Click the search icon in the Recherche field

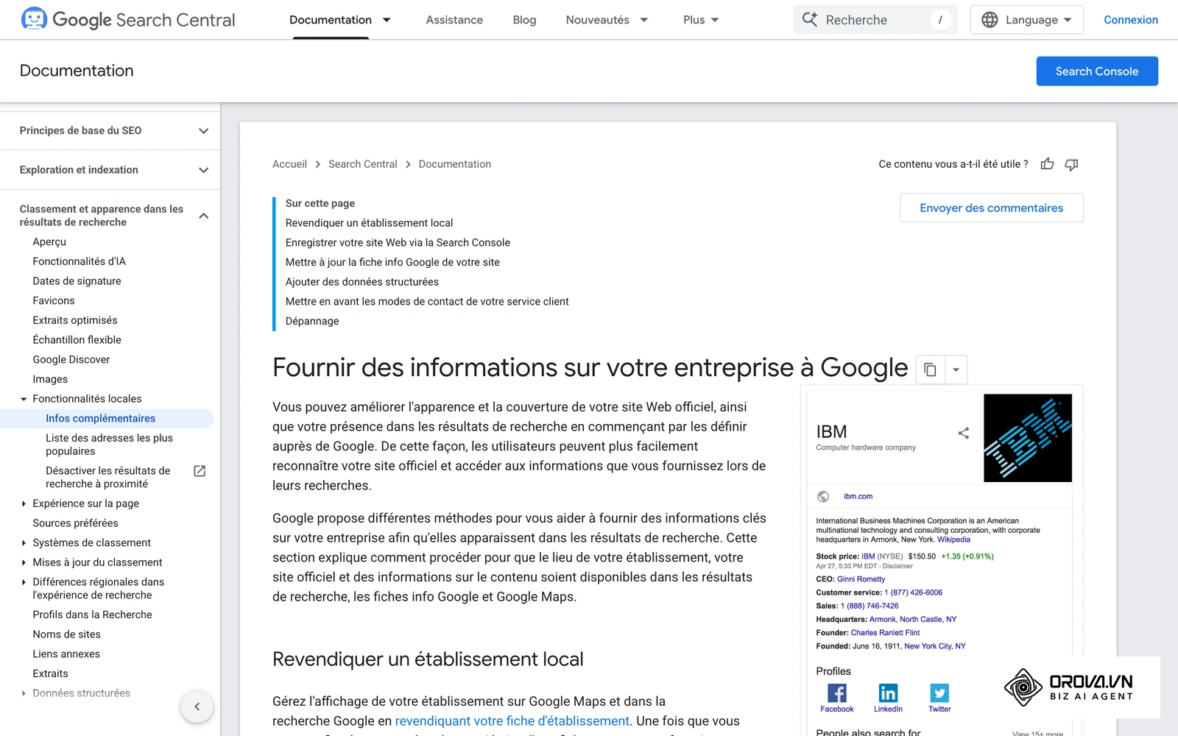(x=810, y=20)
